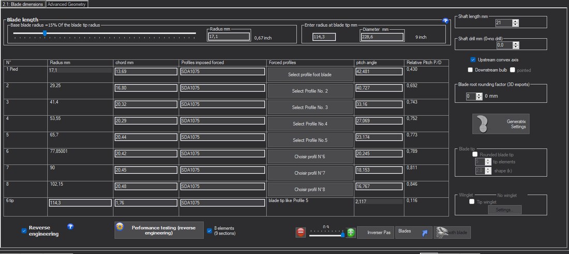Click Select Profile No.4 button
The height and width of the screenshot is (254, 569).
tap(310, 124)
